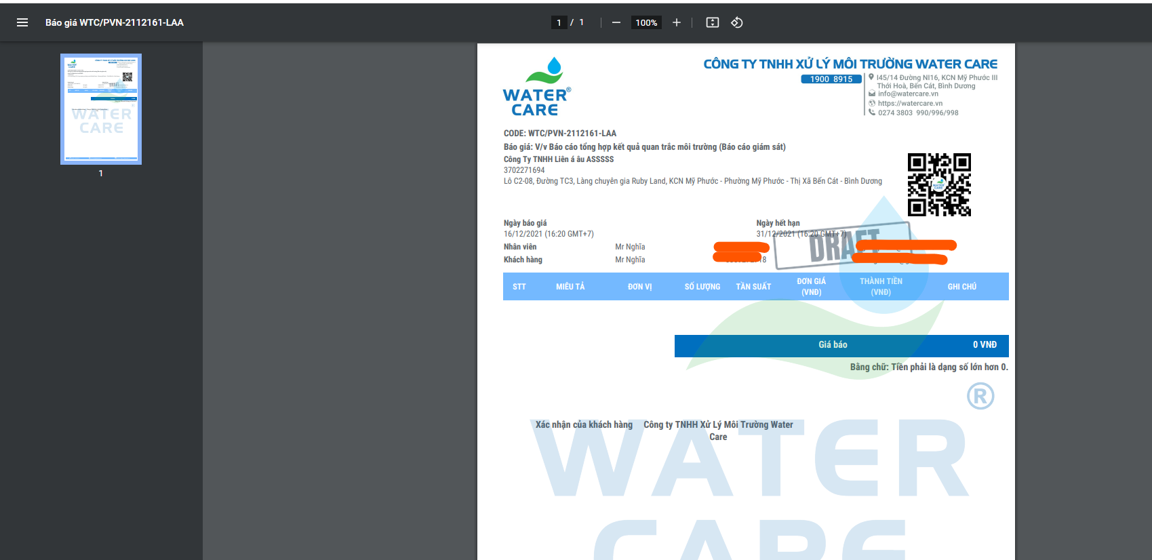The width and height of the screenshot is (1152, 560).
Task: Click the Mr Nghĩa name beside Nhân viên
Action: (x=630, y=247)
